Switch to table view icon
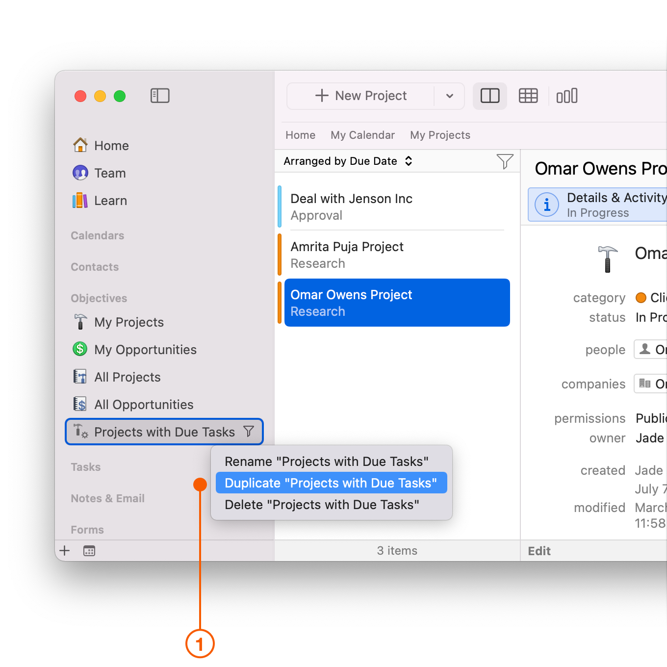The width and height of the screenshot is (667, 667). 528,96
